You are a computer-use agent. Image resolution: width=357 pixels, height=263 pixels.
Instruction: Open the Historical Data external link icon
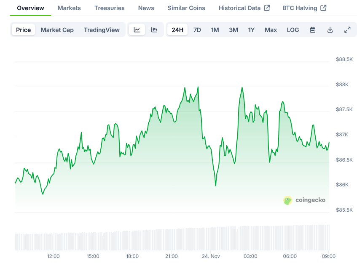tap(267, 8)
